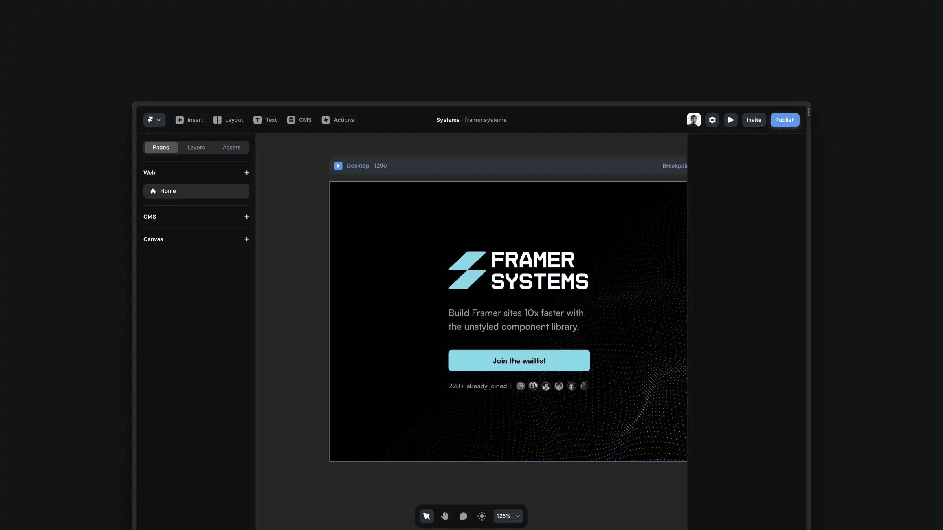Select the Home page row
Image resolution: width=943 pixels, height=530 pixels.
point(196,191)
